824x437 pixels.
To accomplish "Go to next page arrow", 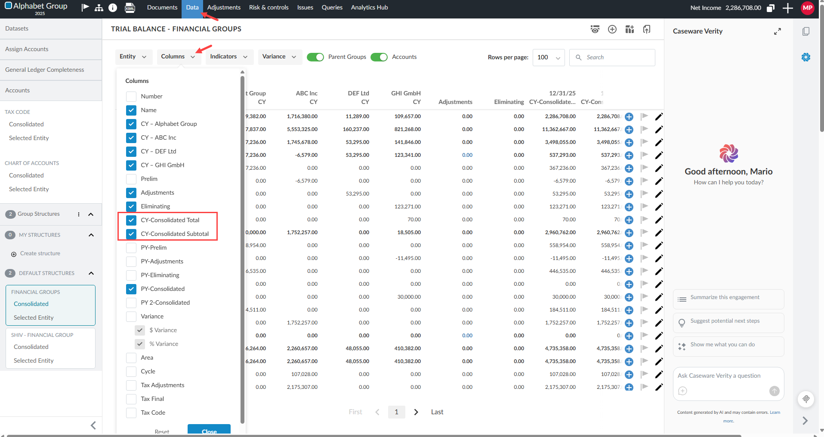I will coord(416,412).
